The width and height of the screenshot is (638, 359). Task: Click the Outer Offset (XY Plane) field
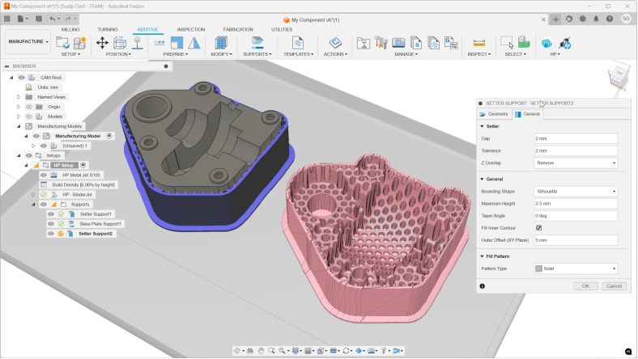(576, 240)
